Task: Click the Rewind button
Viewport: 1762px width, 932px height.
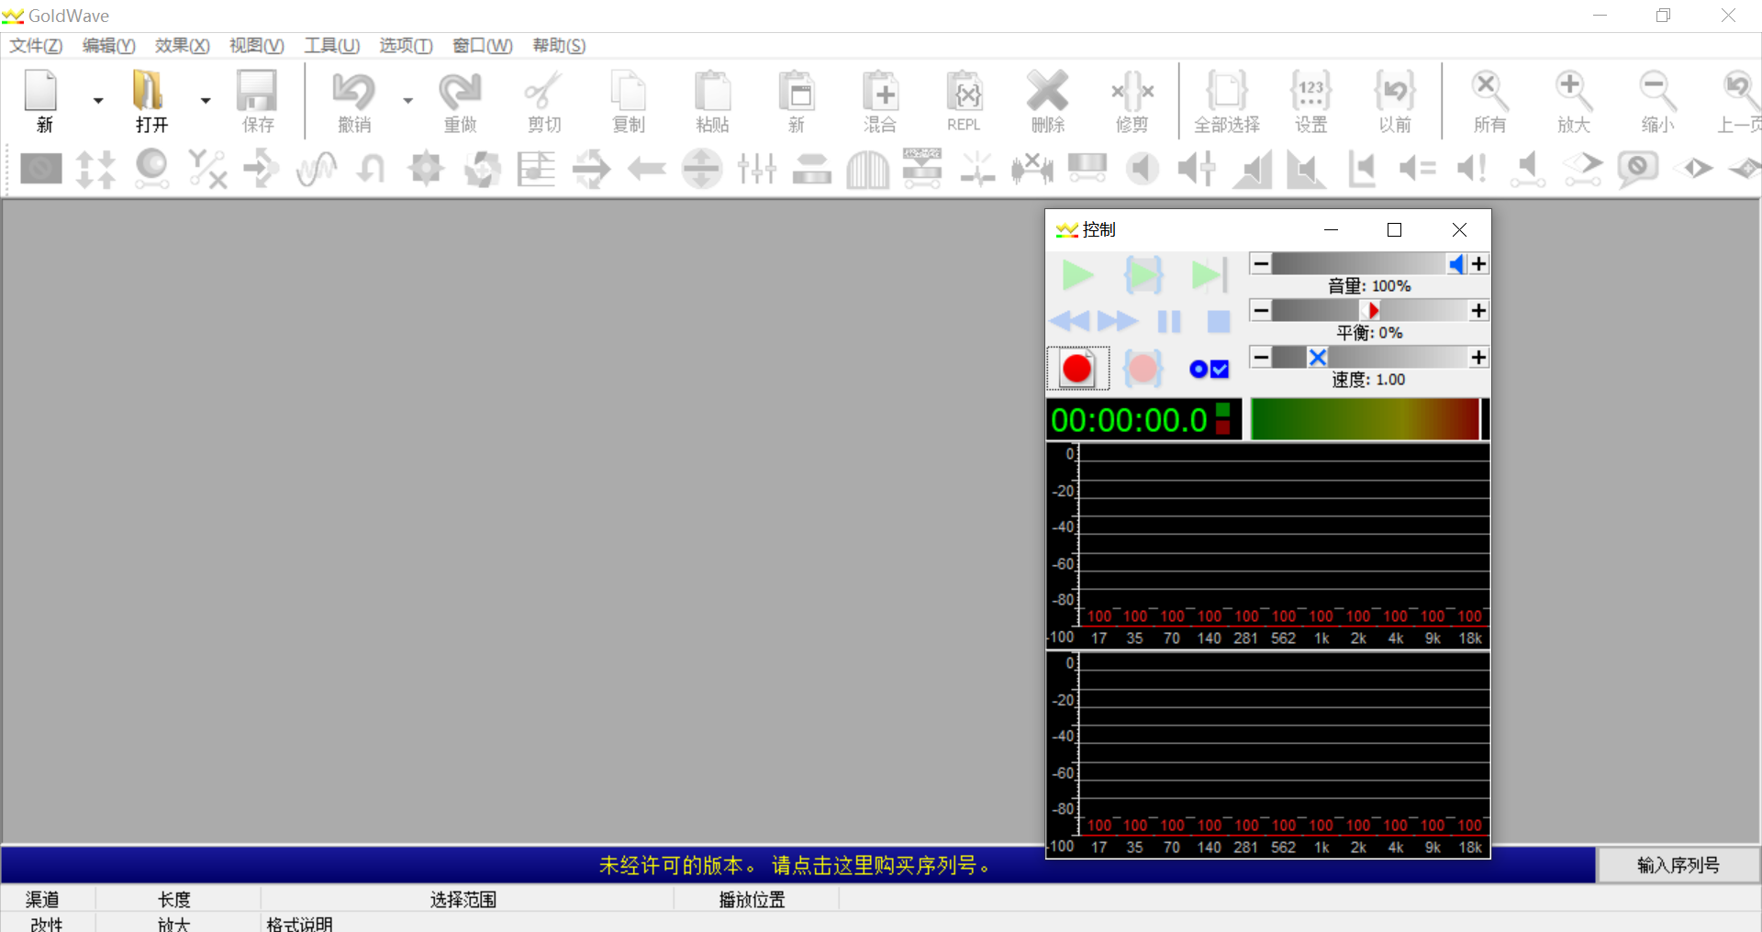Action: [1069, 322]
